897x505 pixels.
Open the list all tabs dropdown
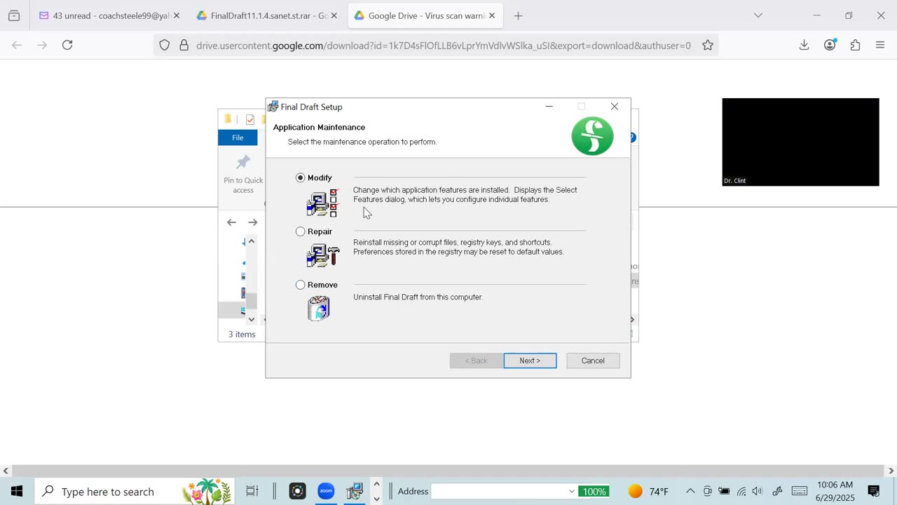pos(758,15)
